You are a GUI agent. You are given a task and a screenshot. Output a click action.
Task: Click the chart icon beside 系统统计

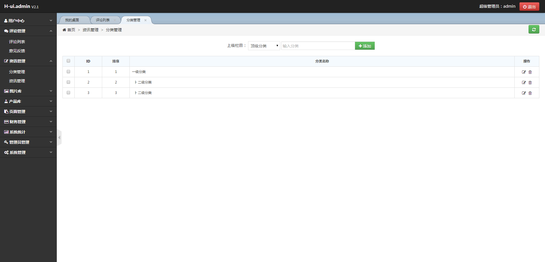click(6, 132)
